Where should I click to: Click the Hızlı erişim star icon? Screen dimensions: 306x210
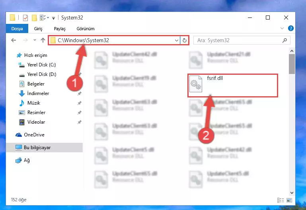click(19, 55)
